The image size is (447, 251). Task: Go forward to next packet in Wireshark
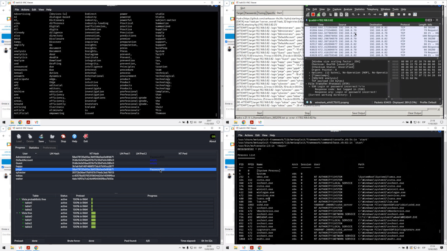point(364,15)
